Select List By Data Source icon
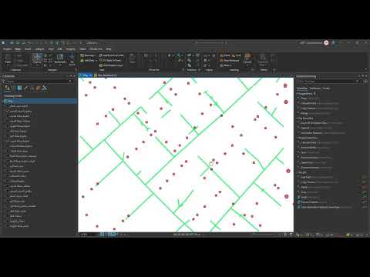Image resolution: width=370 pixels, height=277 pixels. (13, 88)
